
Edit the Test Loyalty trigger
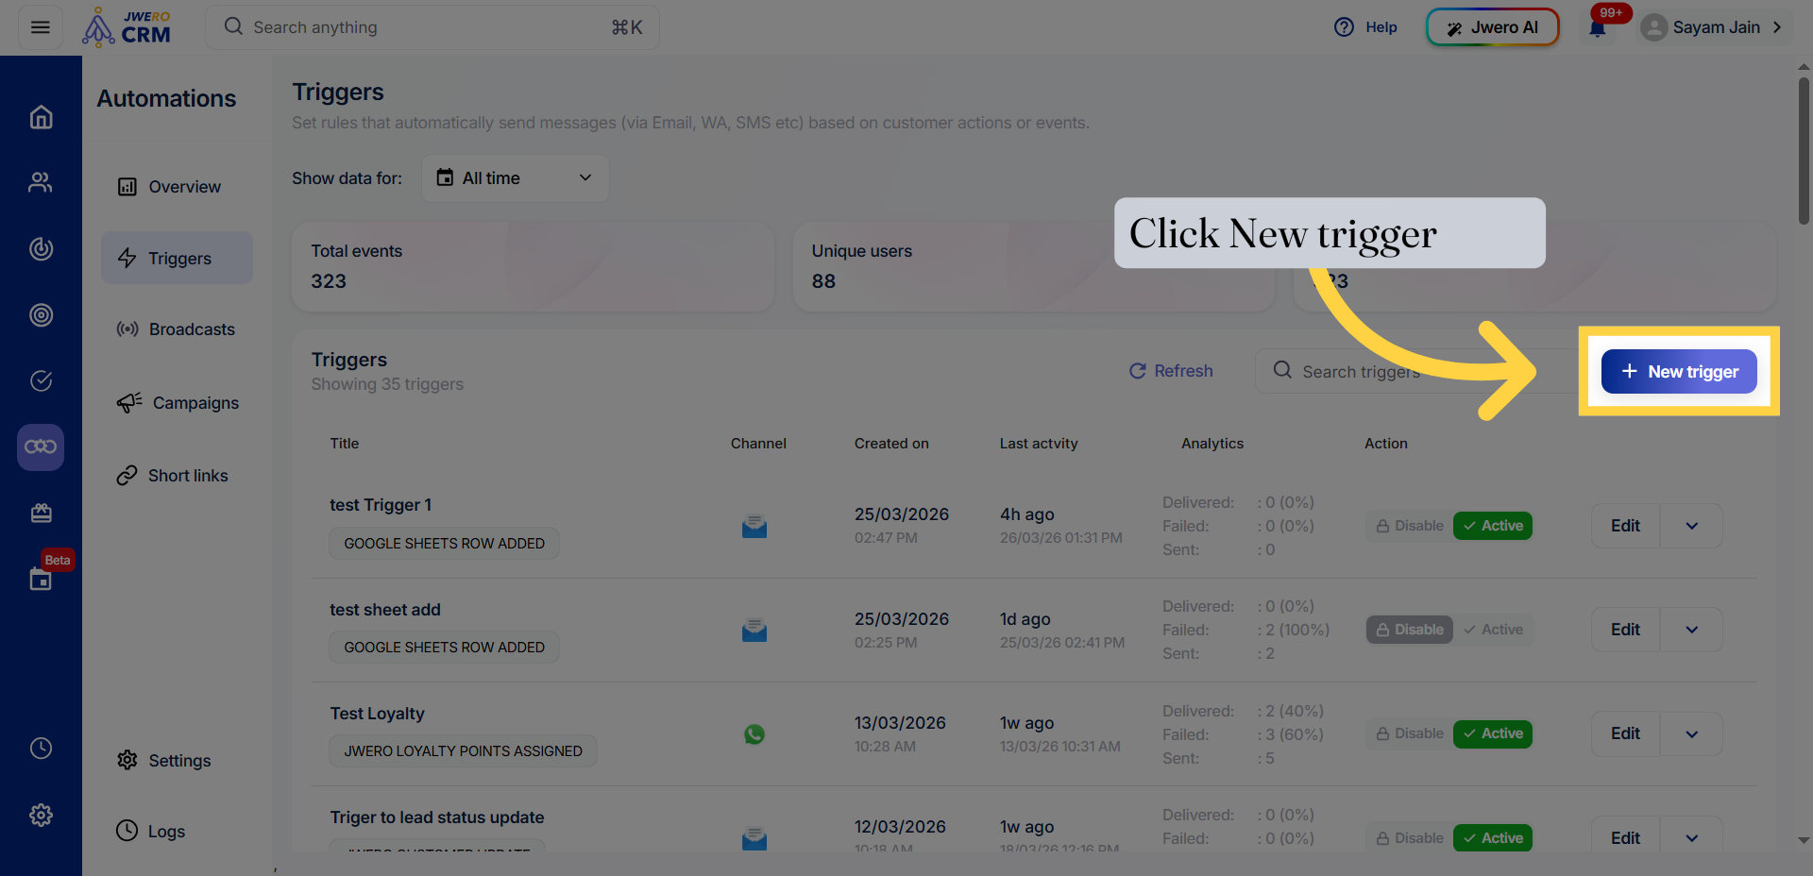tap(1625, 733)
